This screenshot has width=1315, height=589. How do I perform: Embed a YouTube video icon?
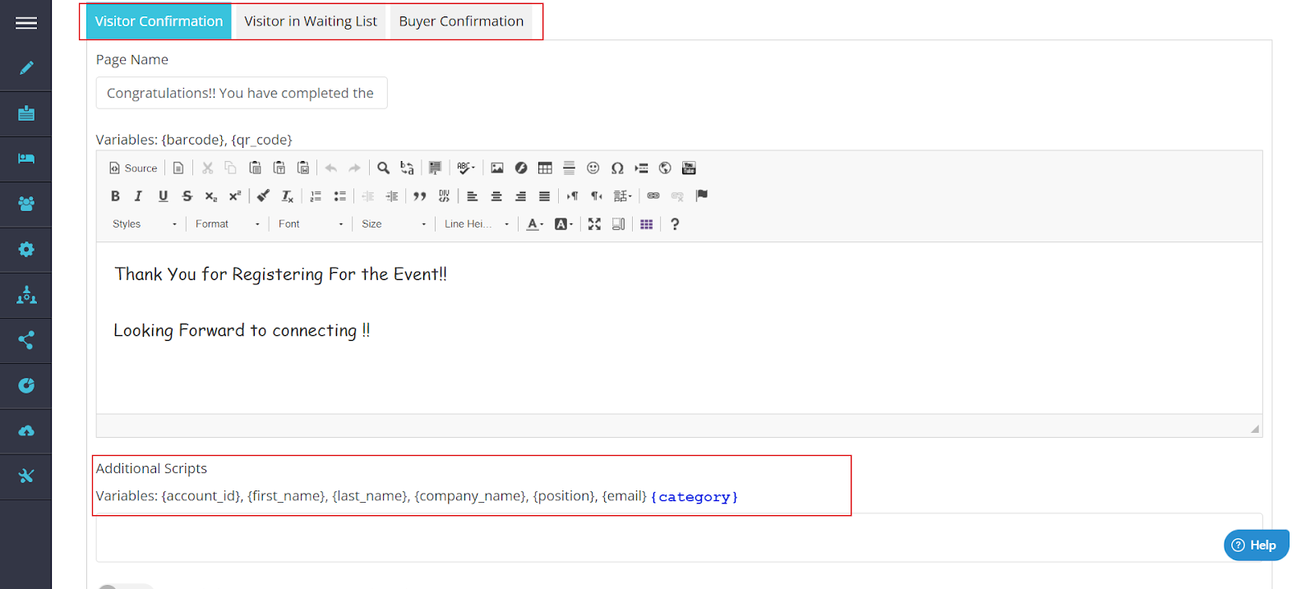click(689, 168)
